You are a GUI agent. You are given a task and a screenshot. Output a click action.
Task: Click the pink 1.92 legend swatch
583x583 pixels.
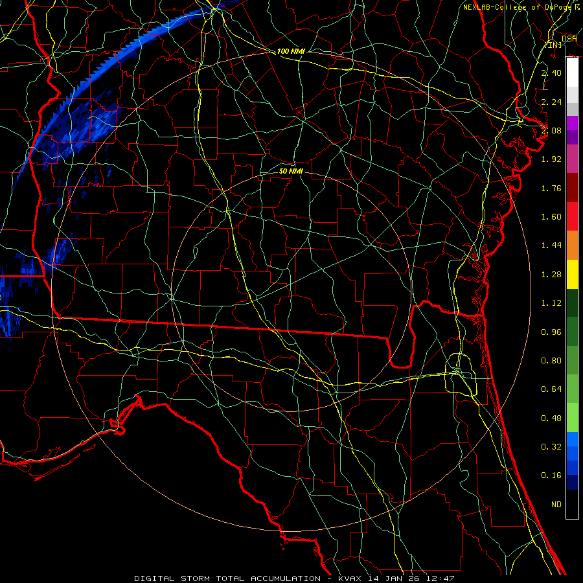point(572,159)
